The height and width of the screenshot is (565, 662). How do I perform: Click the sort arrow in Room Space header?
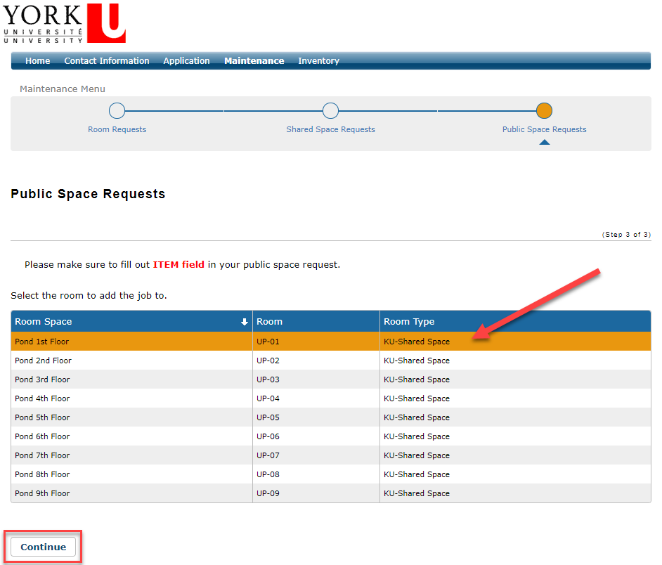[245, 322]
